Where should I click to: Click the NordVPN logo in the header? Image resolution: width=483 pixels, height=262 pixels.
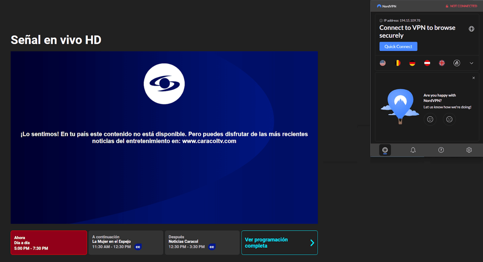point(387,6)
